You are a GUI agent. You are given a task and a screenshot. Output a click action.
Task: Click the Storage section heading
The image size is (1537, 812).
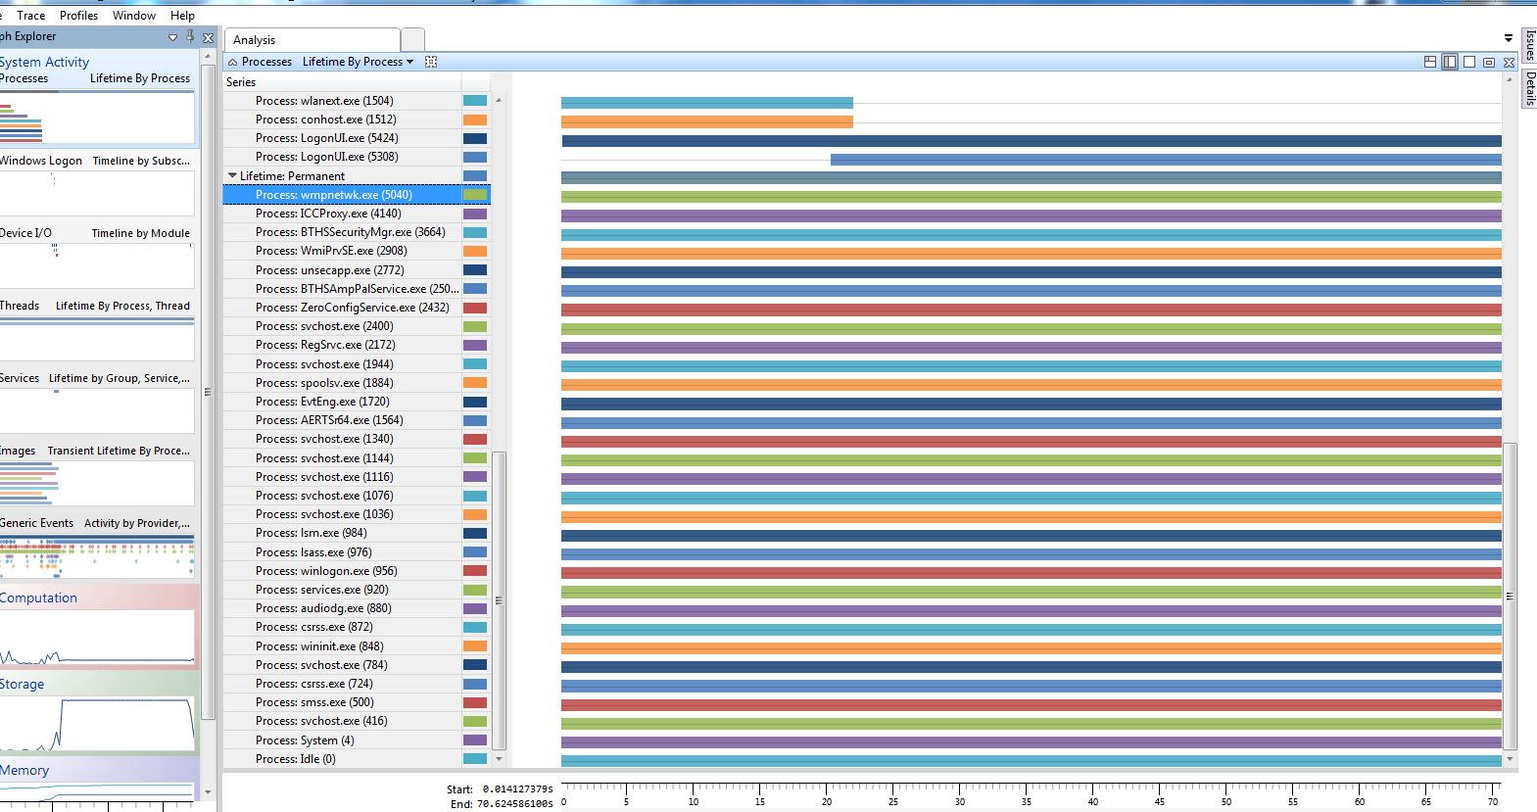pyautogui.click(x=22, y=684)
